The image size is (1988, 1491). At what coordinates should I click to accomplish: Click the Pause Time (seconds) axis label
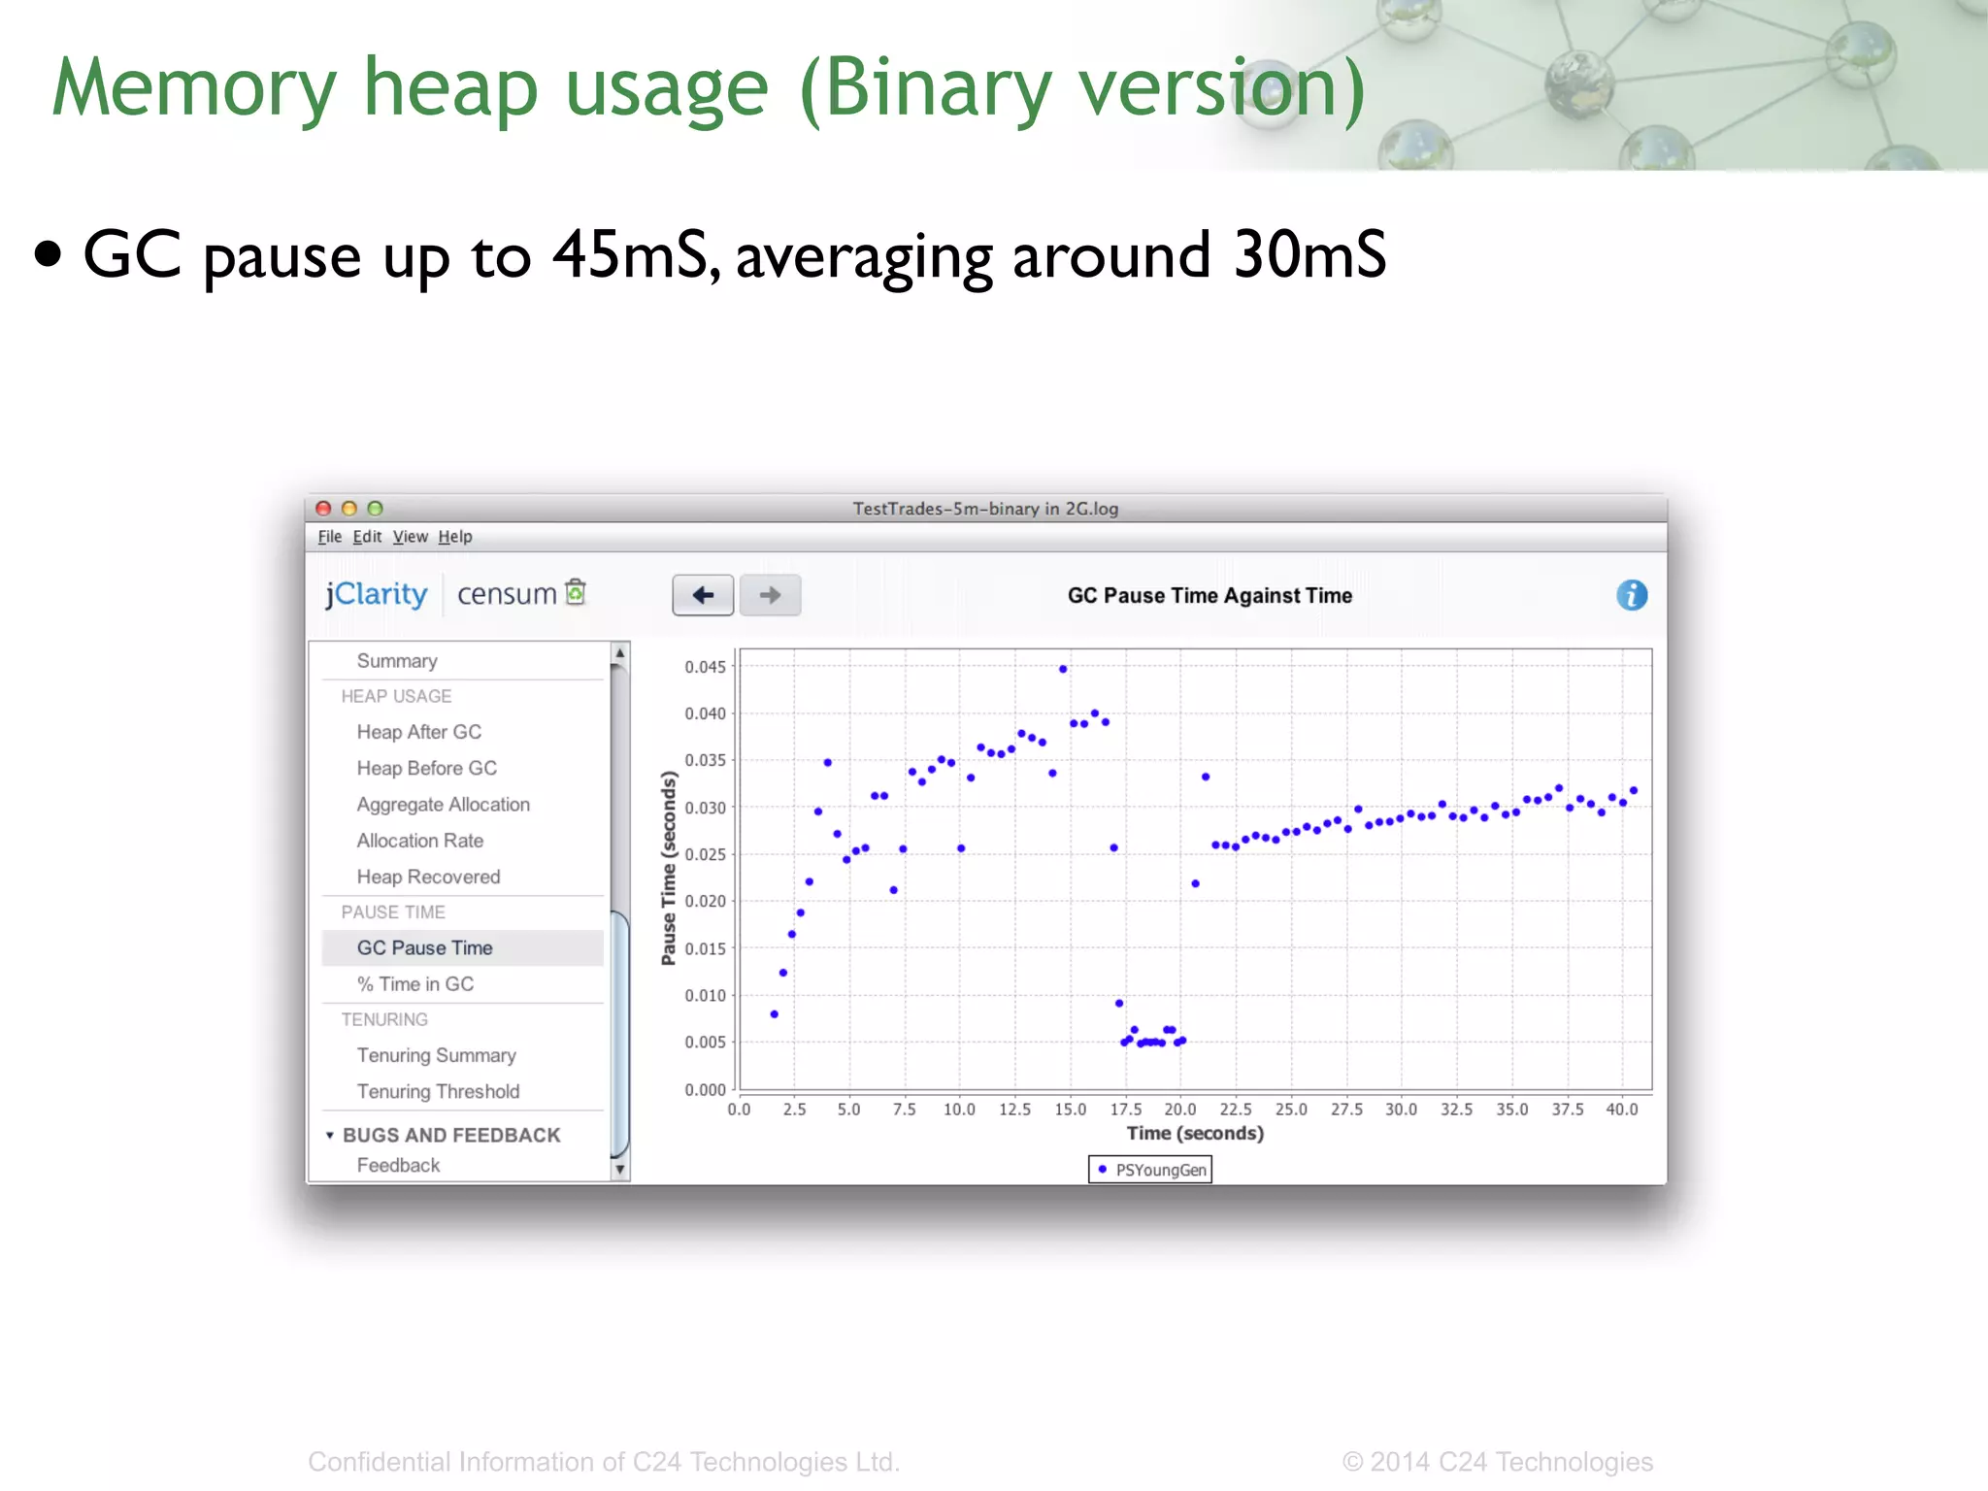click(x=668, y=869)
